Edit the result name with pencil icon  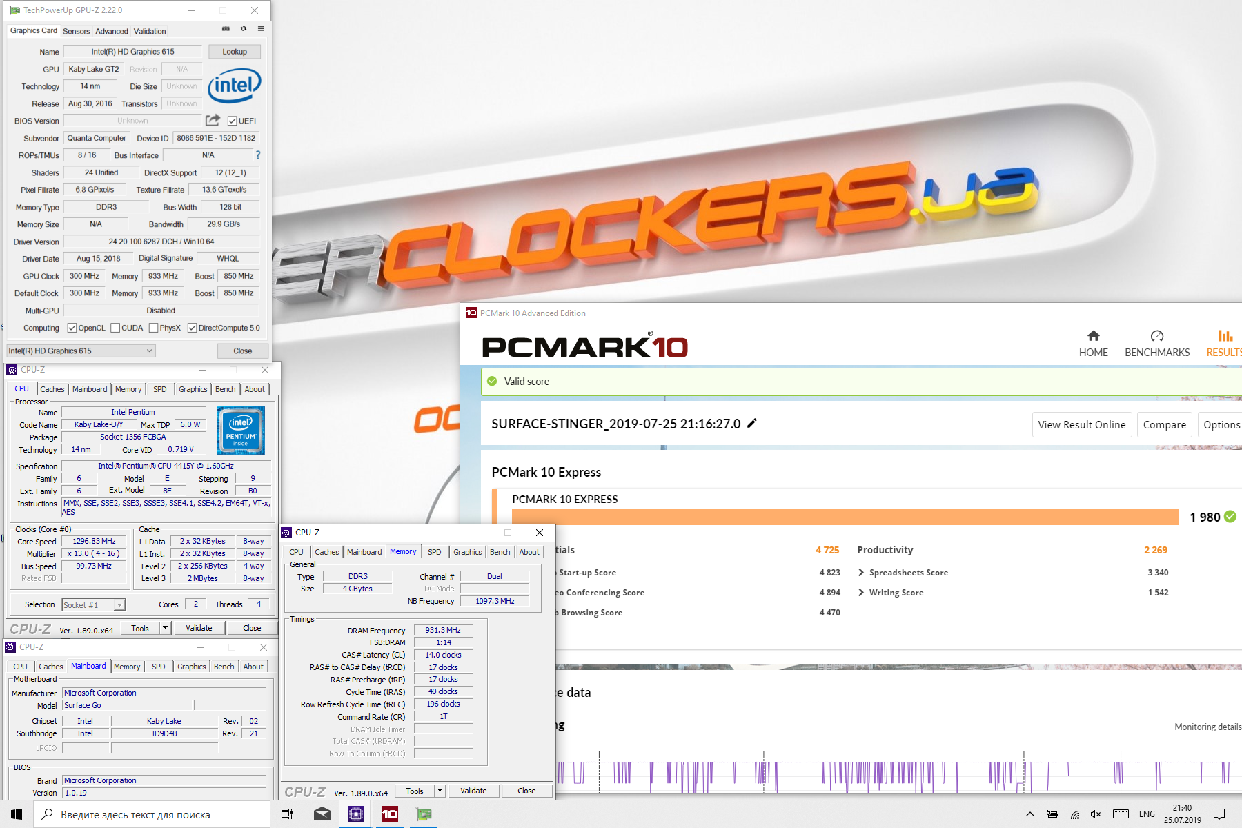pyautogui.click(x=752, y=424)
